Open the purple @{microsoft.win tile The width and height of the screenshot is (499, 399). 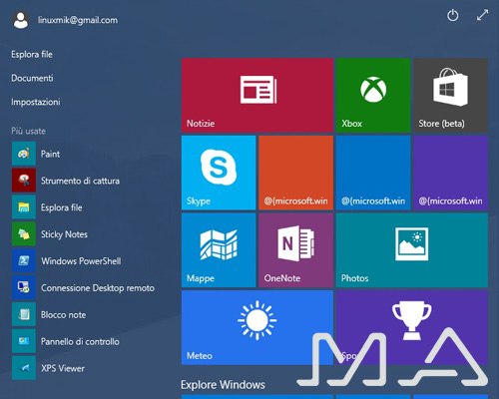click(450, 173)
